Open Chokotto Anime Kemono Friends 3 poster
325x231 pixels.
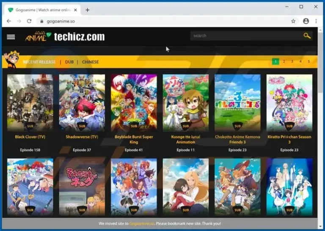point(237,103)
